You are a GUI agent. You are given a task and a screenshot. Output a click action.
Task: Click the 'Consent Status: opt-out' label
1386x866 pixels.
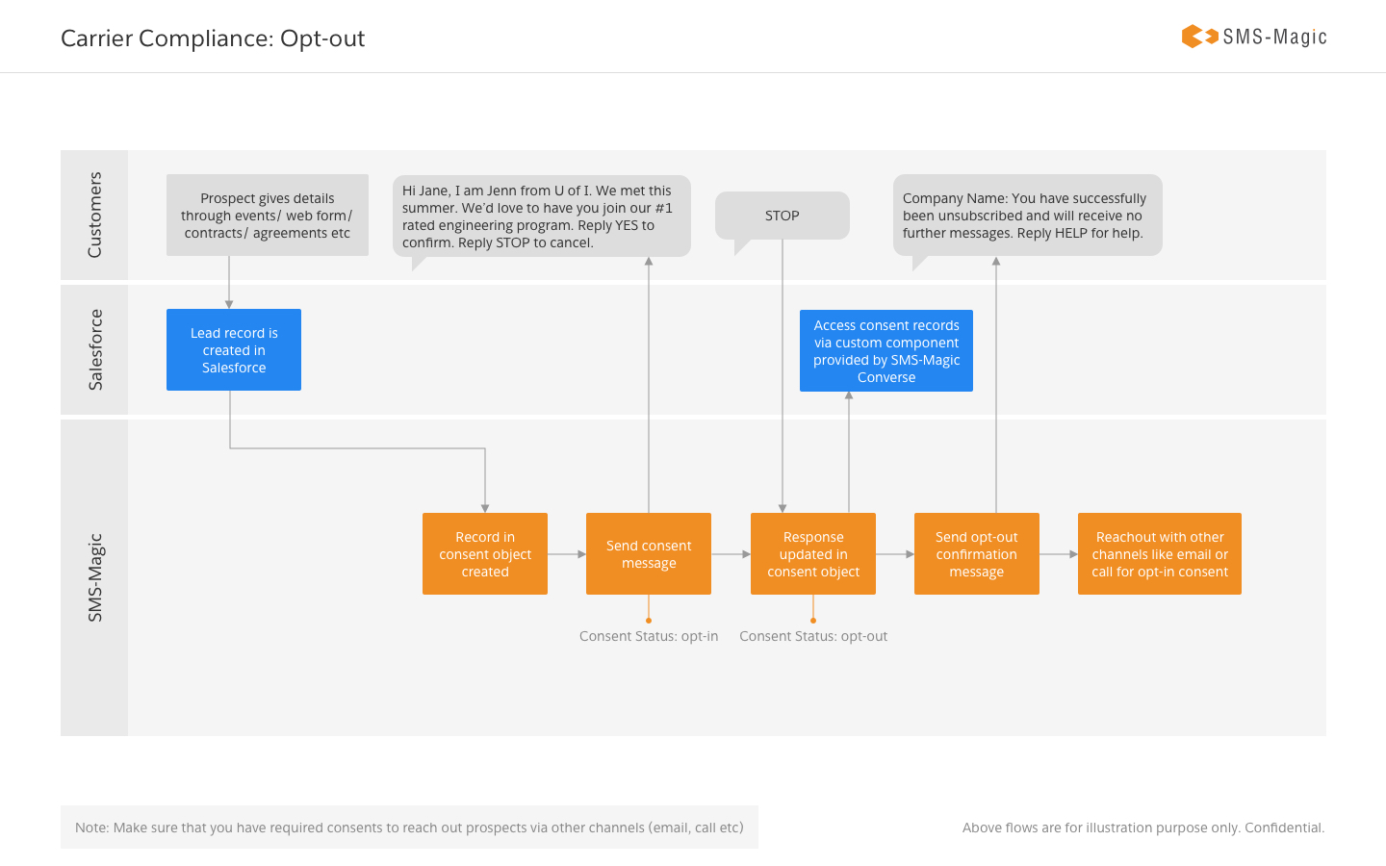tap(813, 636)
